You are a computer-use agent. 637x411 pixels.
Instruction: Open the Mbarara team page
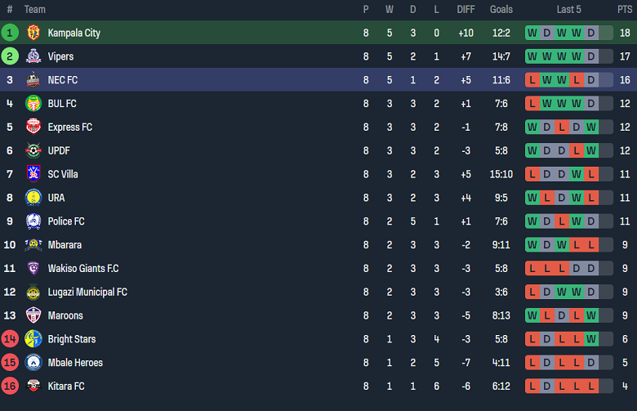point(65,245)
